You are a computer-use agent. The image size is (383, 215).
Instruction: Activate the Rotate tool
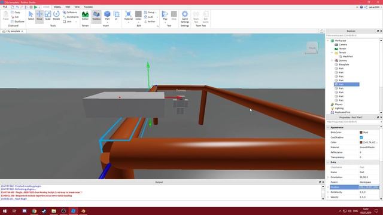56,16
